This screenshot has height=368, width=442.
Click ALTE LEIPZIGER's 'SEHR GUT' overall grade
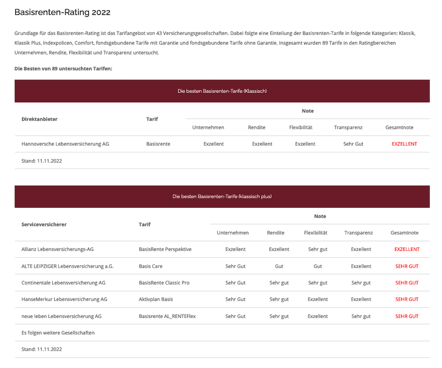tap(407, 266)
